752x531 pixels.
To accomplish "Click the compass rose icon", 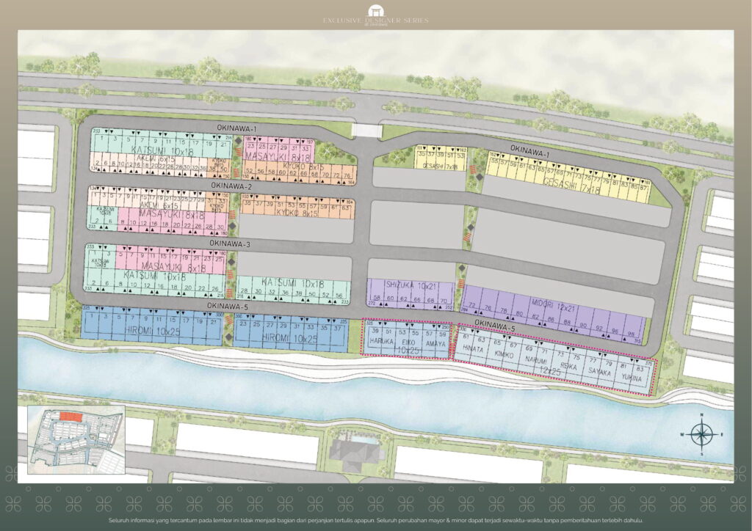I will (x=701, y=433).
